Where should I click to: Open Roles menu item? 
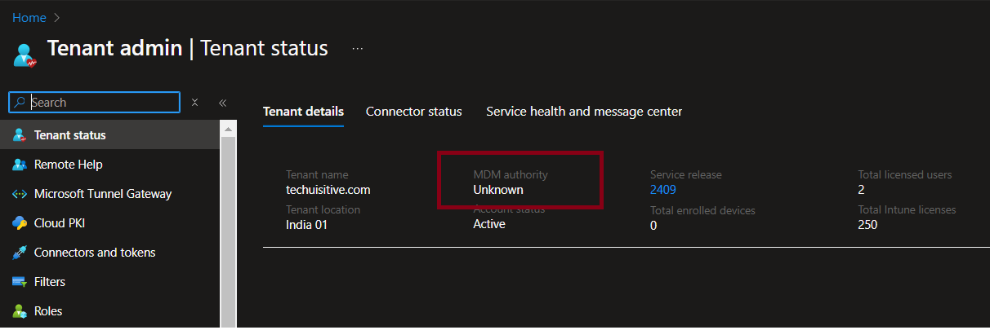pyautogui.click(x=109, y=311)
